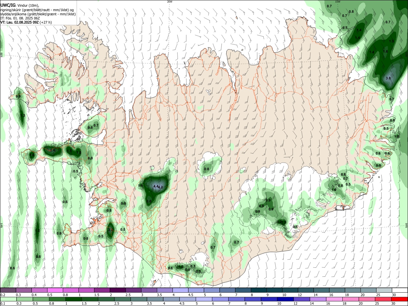Click the legend line 'slydda/snjókoma (grátt/bleikt/grænt - mm/1klst)'
The image size is (408, 306).
click(x=38, y=14)
